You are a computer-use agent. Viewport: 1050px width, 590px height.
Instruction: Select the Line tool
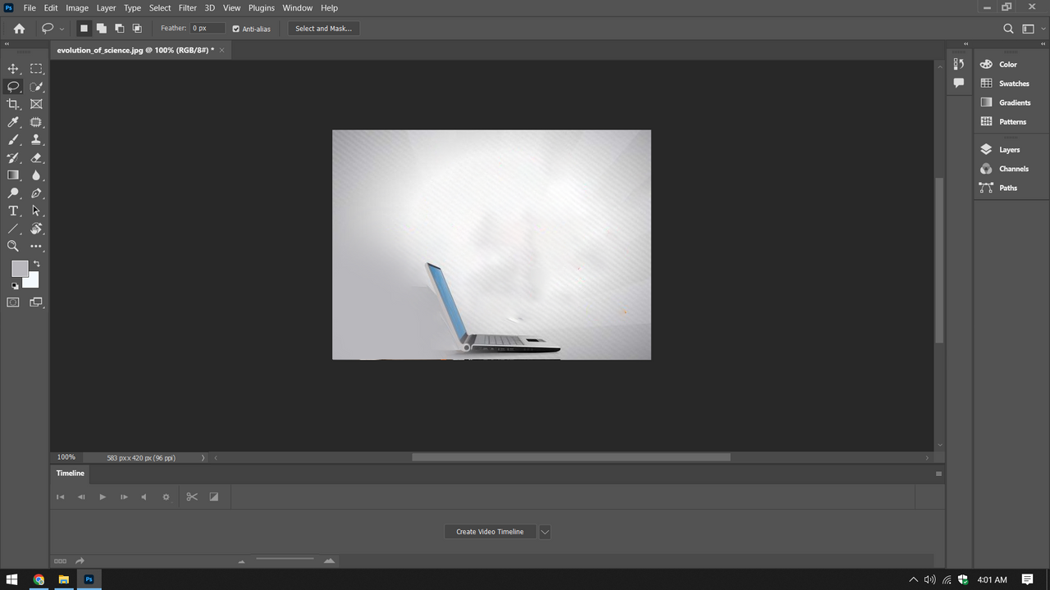click(13, 229)
